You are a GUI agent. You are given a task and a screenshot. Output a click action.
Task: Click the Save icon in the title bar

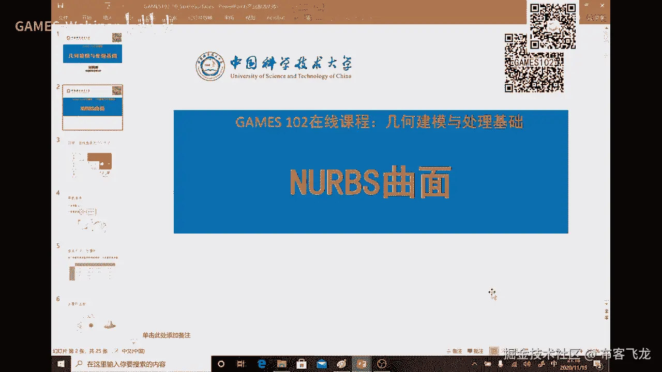61,6
